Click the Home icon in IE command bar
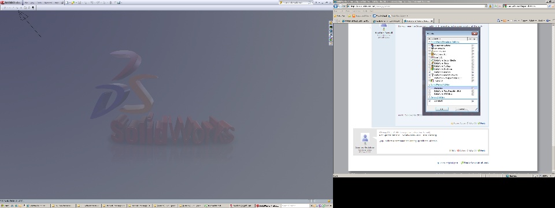The width and height of the screenshot is (555, 208). [x=498, y=21]
